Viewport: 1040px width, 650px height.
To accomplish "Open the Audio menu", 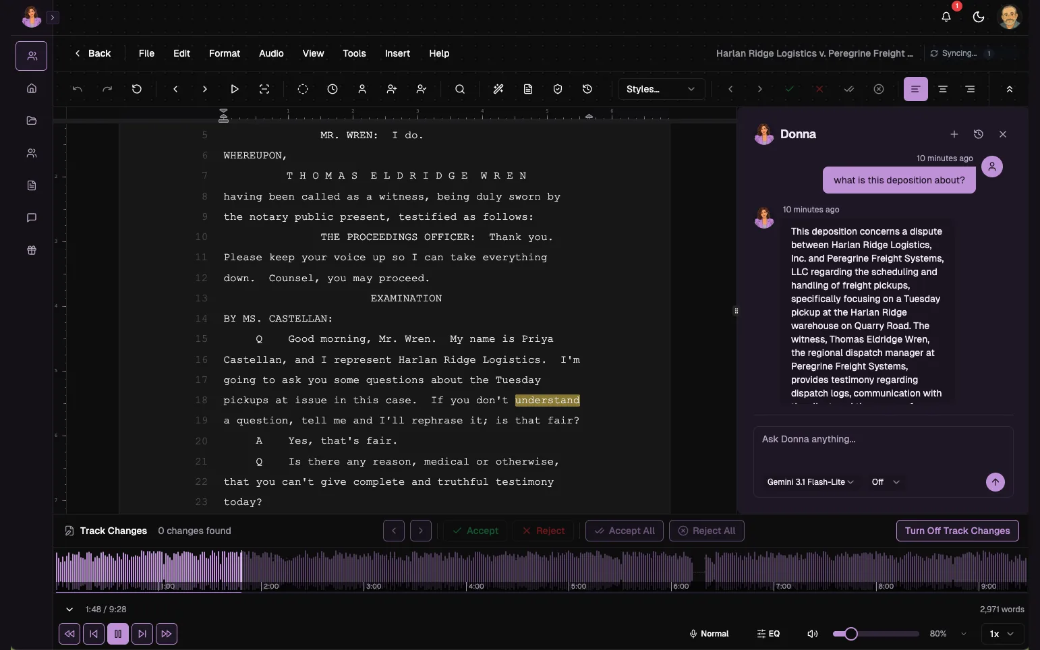I will 271,53.
